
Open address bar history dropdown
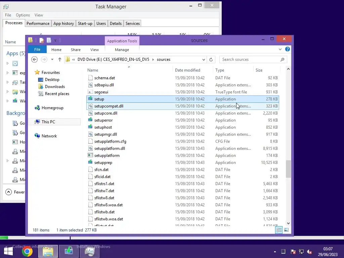pyautogui.click(x=204, y=59)
